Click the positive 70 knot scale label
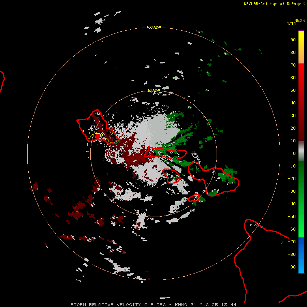This screenshot has width=307, height=307. pyautogui.click(x=293, y=65)
